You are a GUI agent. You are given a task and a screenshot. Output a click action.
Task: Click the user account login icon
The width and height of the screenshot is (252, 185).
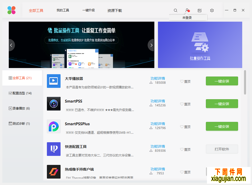tap(187, 11)
